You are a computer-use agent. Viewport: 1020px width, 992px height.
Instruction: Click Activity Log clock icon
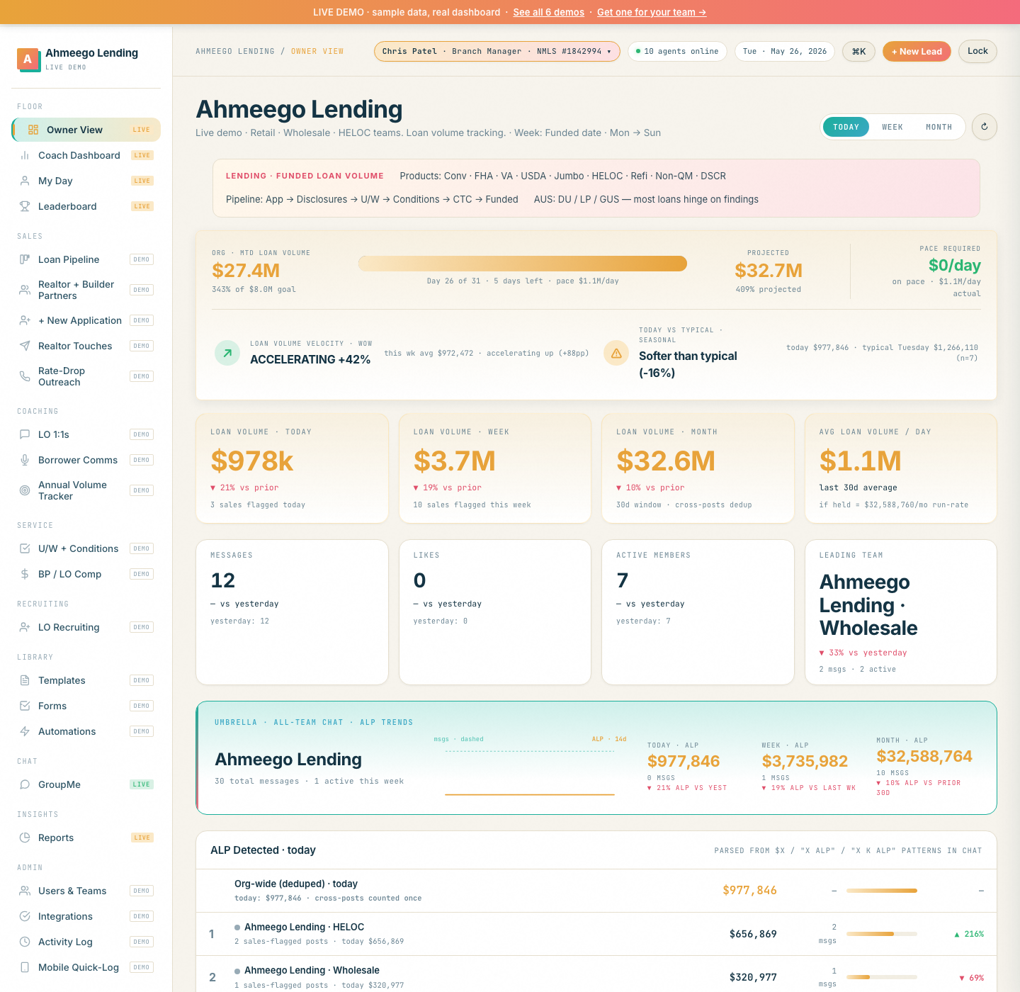click(25, 942)
